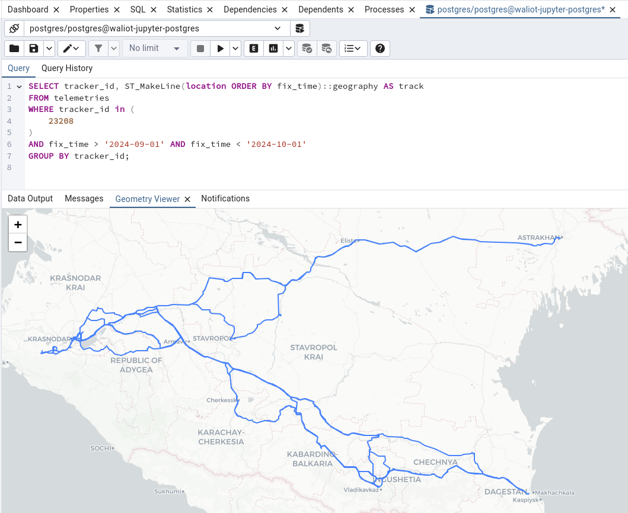Screen dimensions: 628x513
Task: Switch to the Properties tab
Action: click(x=89, y=9)
